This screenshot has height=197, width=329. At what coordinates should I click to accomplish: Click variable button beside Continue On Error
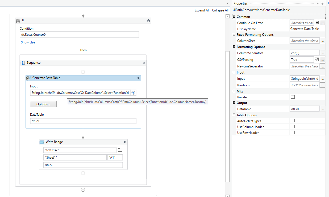point(316,22)
